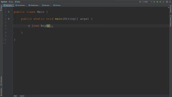Click the 'args' parameter on line 4

[x=84, y=19]
